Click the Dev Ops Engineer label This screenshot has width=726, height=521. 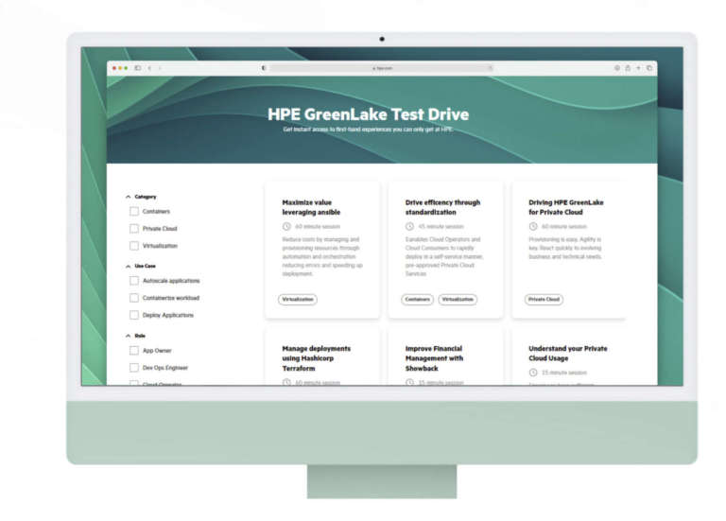click(x=165, y=368)
